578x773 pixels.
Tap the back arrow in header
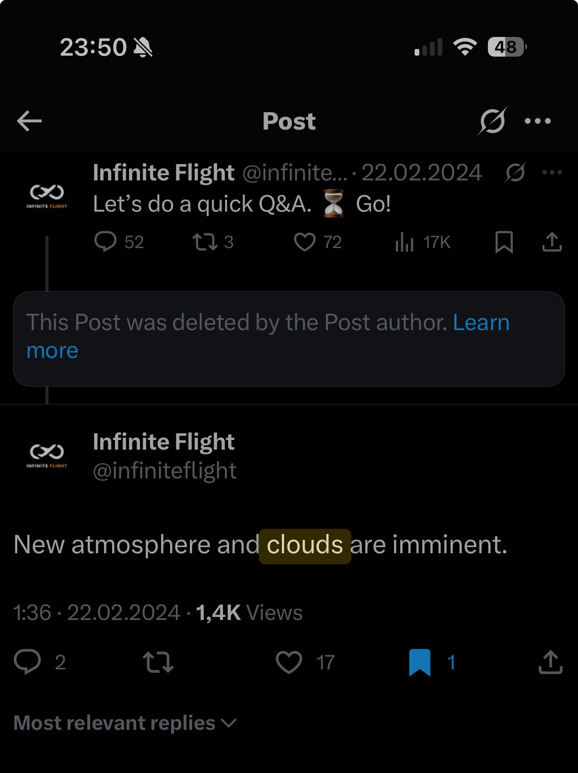pos(29,121)
